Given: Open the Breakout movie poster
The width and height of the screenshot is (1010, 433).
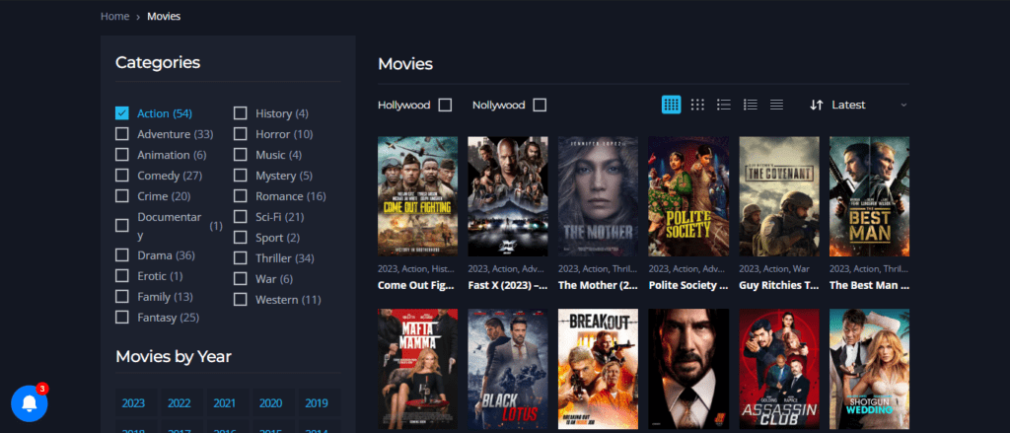Looking at the screenshot, I should [599, 369].
